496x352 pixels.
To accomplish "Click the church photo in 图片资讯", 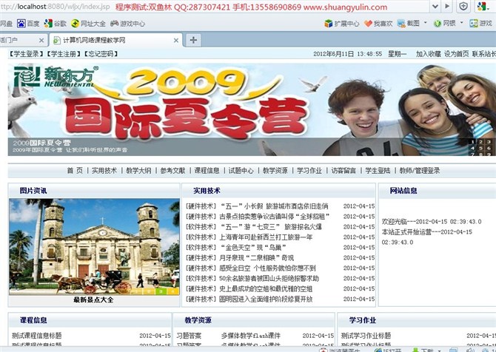I will (x=94, y=246).
